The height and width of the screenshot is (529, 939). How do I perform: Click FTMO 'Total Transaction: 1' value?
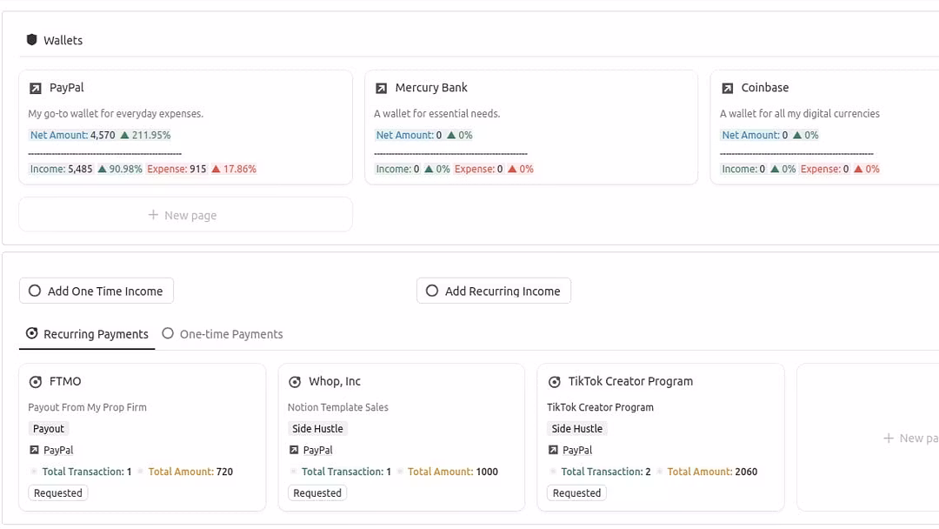point(86,472)
